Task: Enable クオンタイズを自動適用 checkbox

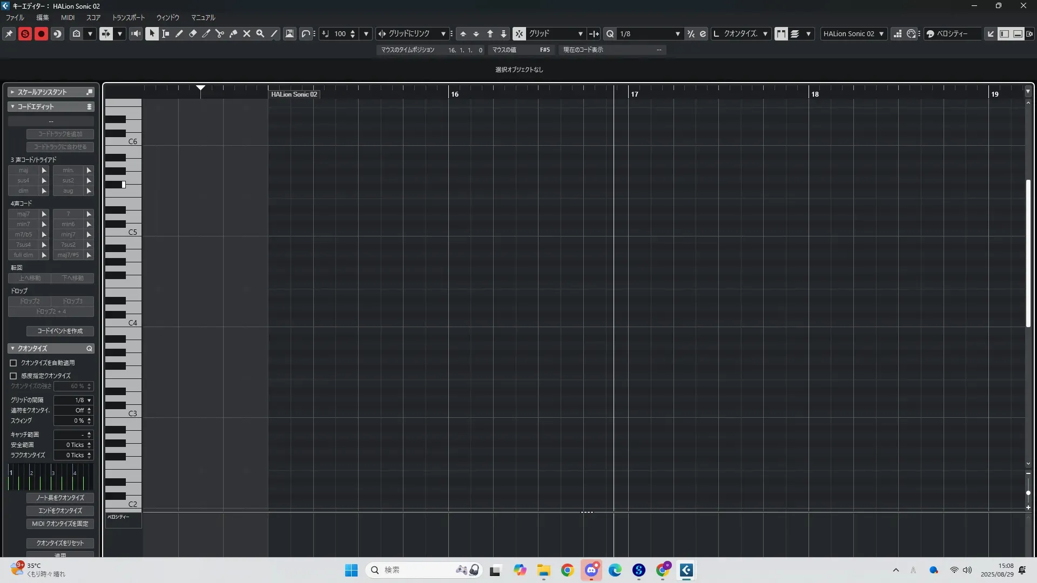Action: click(14, 363)
